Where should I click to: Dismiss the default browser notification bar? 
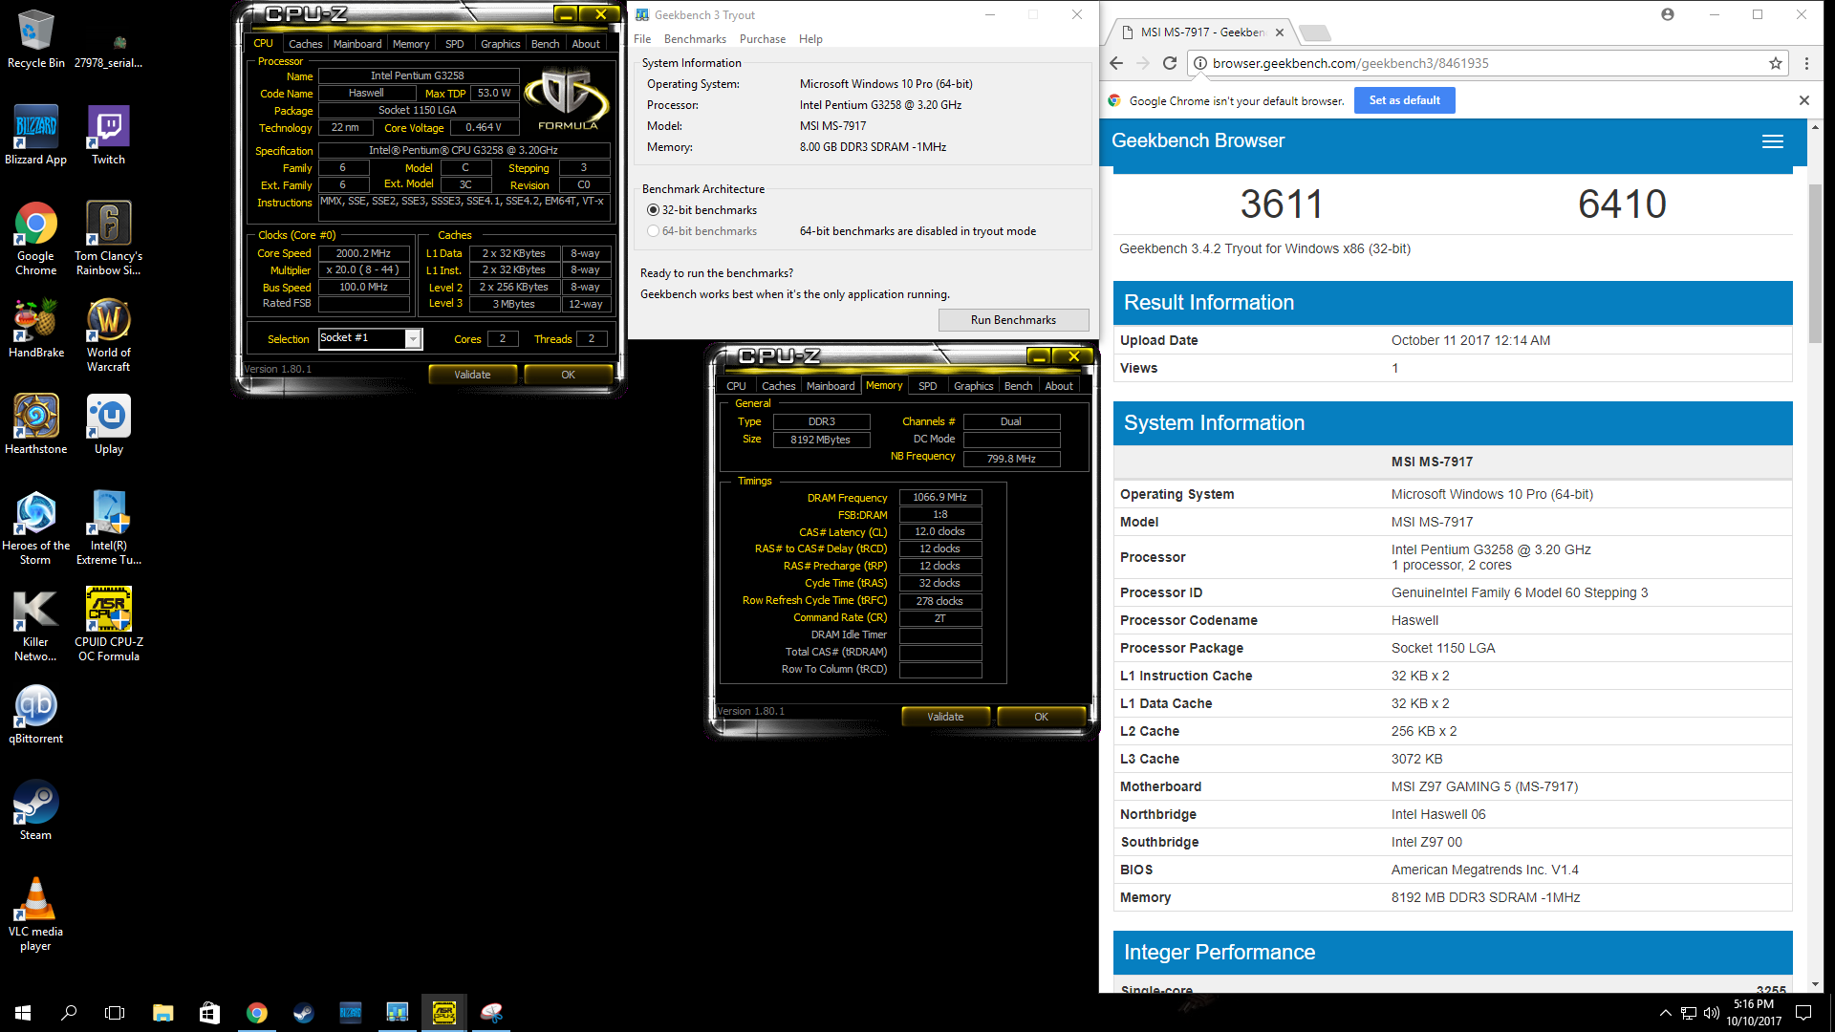(1803, 100)
